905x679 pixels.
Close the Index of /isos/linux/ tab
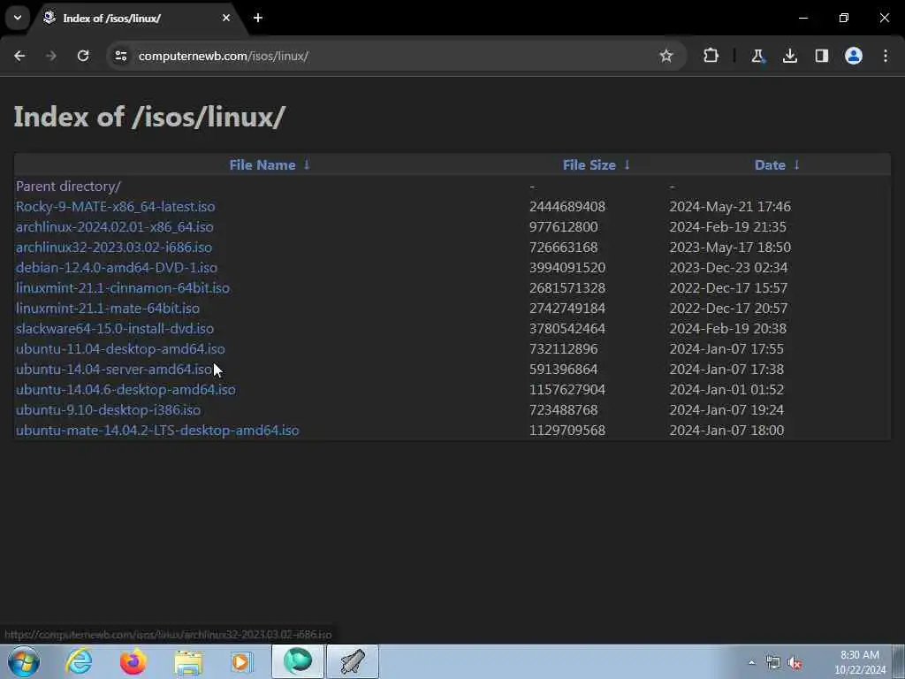(226, 18)
